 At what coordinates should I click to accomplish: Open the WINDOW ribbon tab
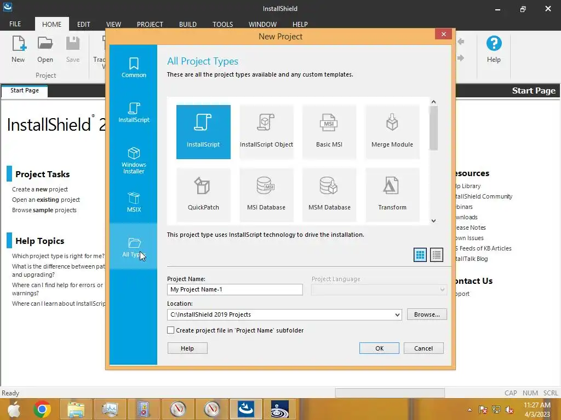pos(262,24)
